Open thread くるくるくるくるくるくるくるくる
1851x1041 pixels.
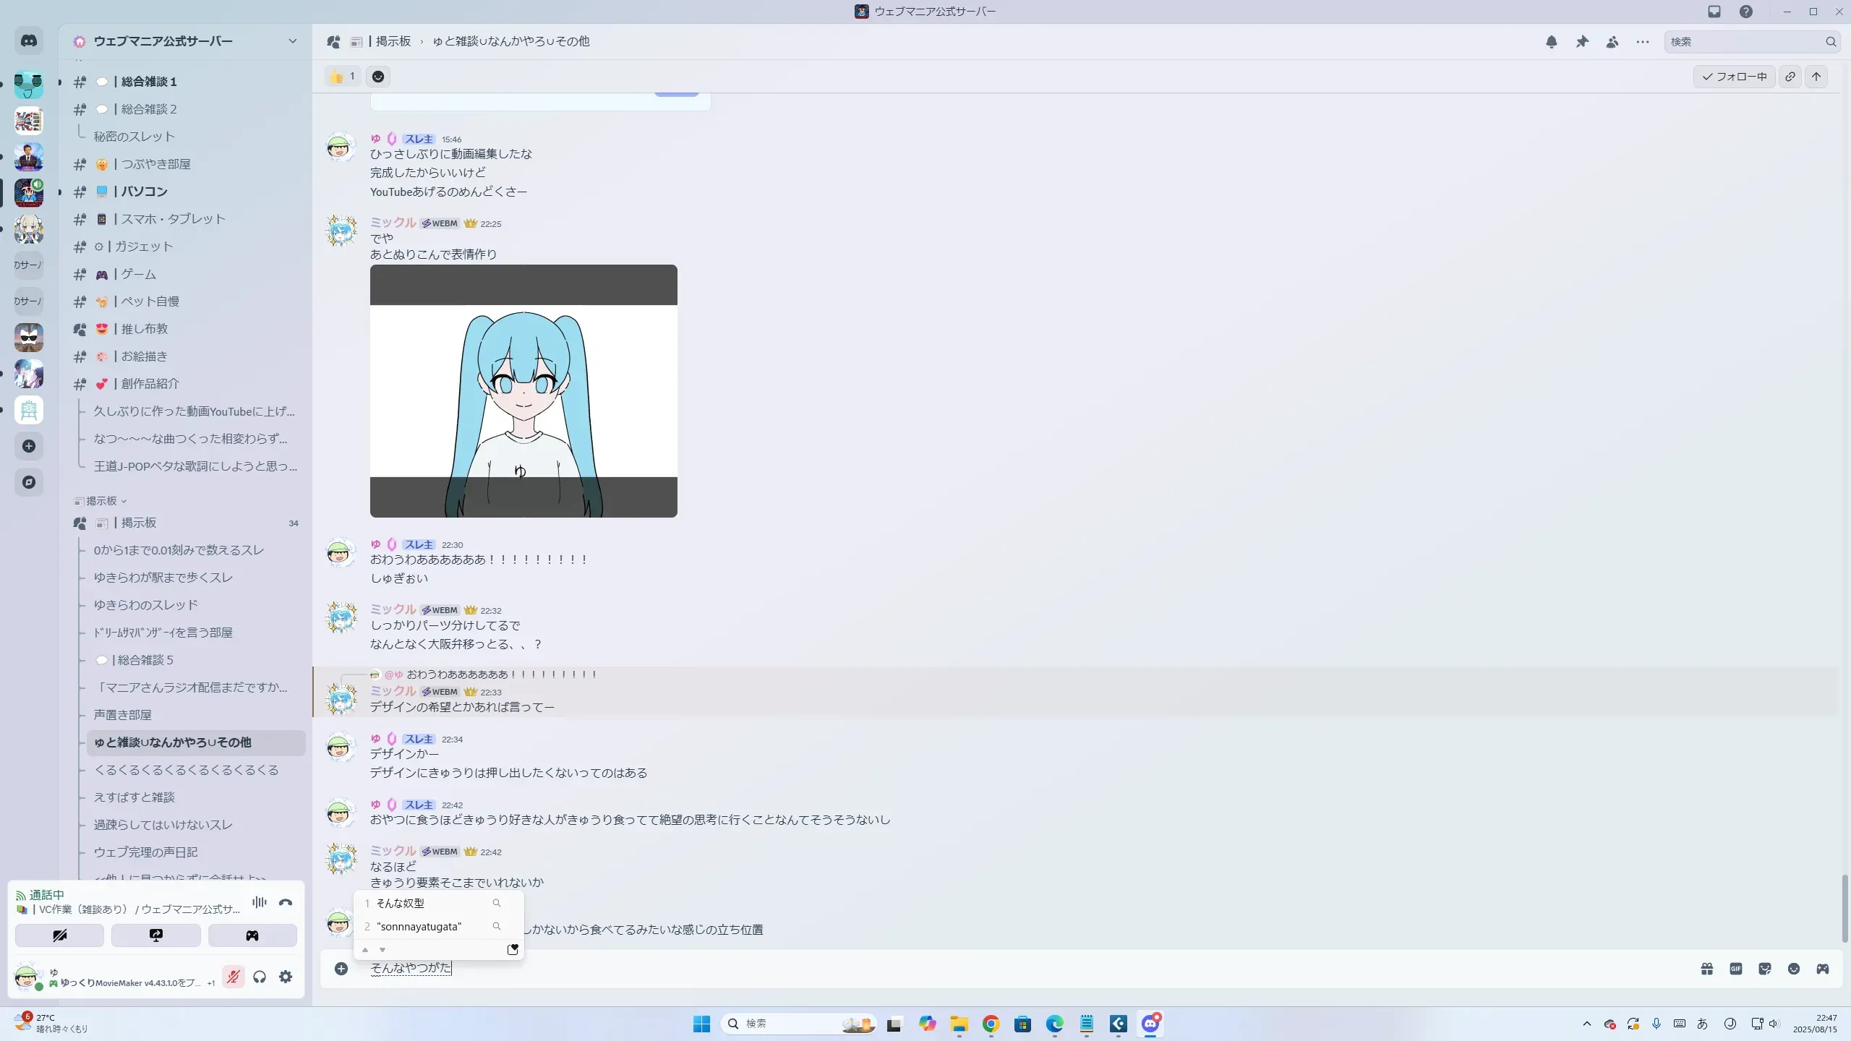click(x=186, y=770)
